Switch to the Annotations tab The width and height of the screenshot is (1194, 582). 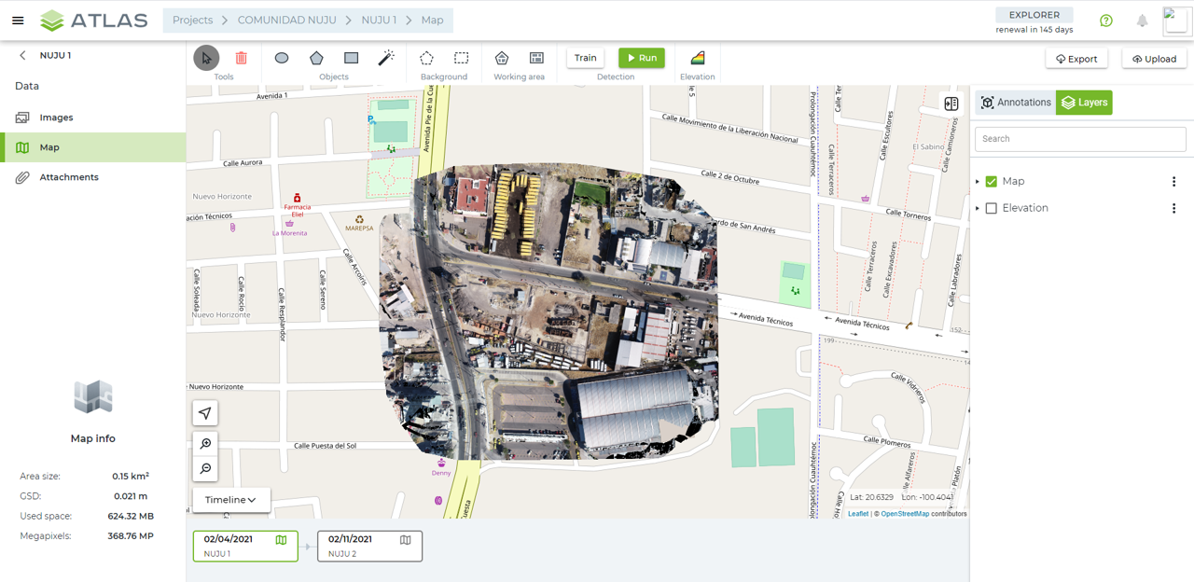[1016, 103]
